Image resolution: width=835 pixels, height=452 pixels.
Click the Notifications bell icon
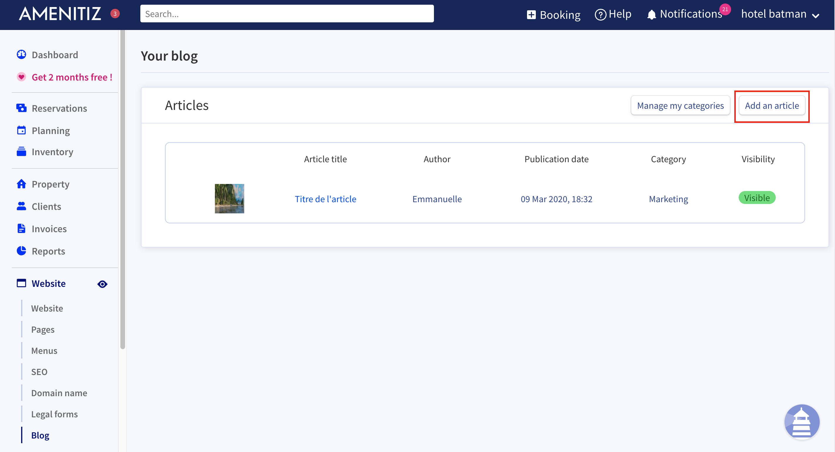(x=651, y=15)
